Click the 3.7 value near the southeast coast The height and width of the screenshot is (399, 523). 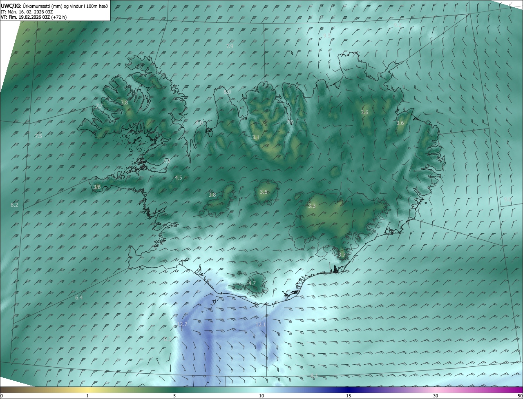[x=342, y=255]
